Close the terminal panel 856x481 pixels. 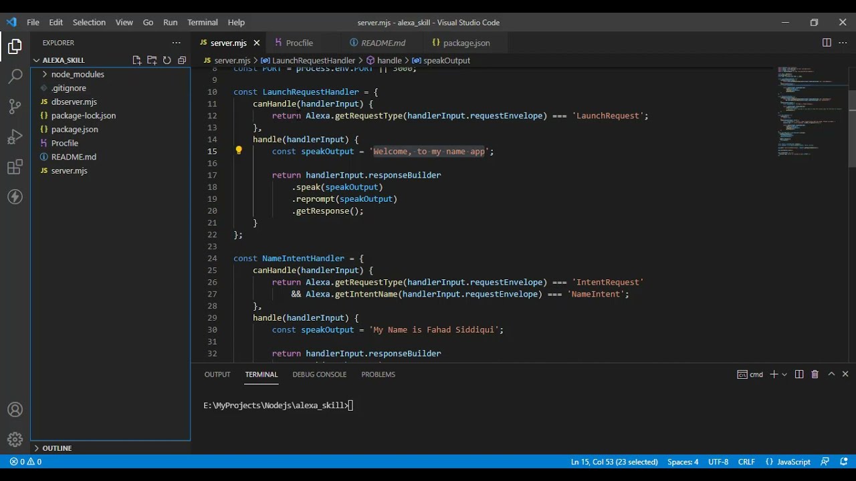coord(845,374)
